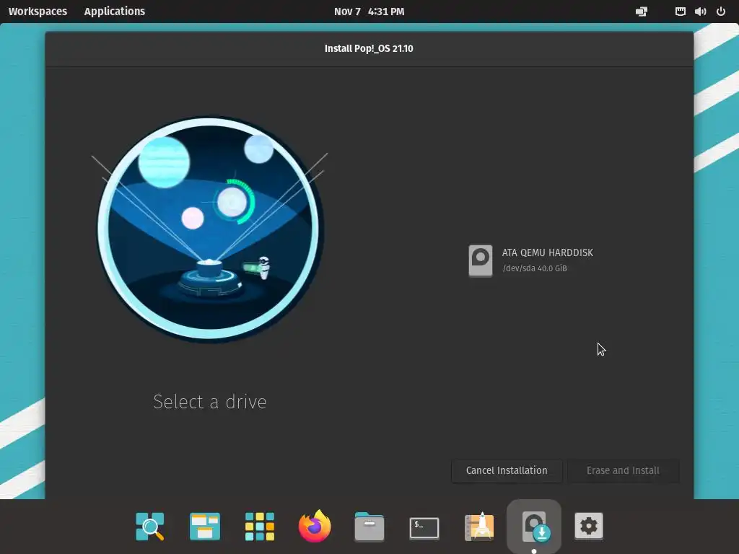Screen dimensions: 739x554
Task: Select the ATA QEMU HARDDISK drive icon
Action: (x=480, y=260)
